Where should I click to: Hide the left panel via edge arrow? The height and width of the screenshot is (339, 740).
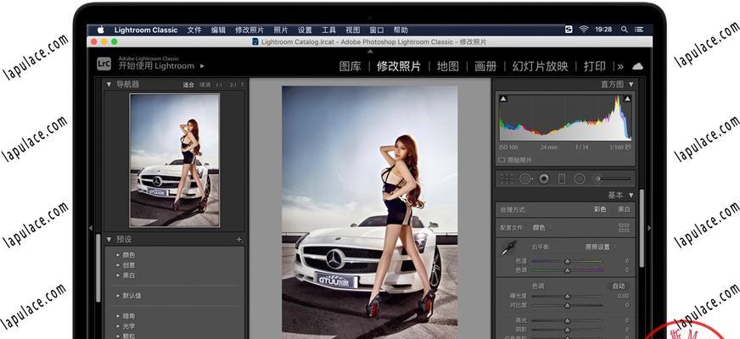click(91, 228)
